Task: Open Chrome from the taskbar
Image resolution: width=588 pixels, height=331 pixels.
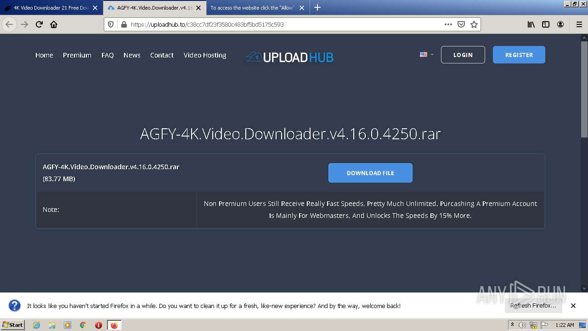Action: point(83,325)
